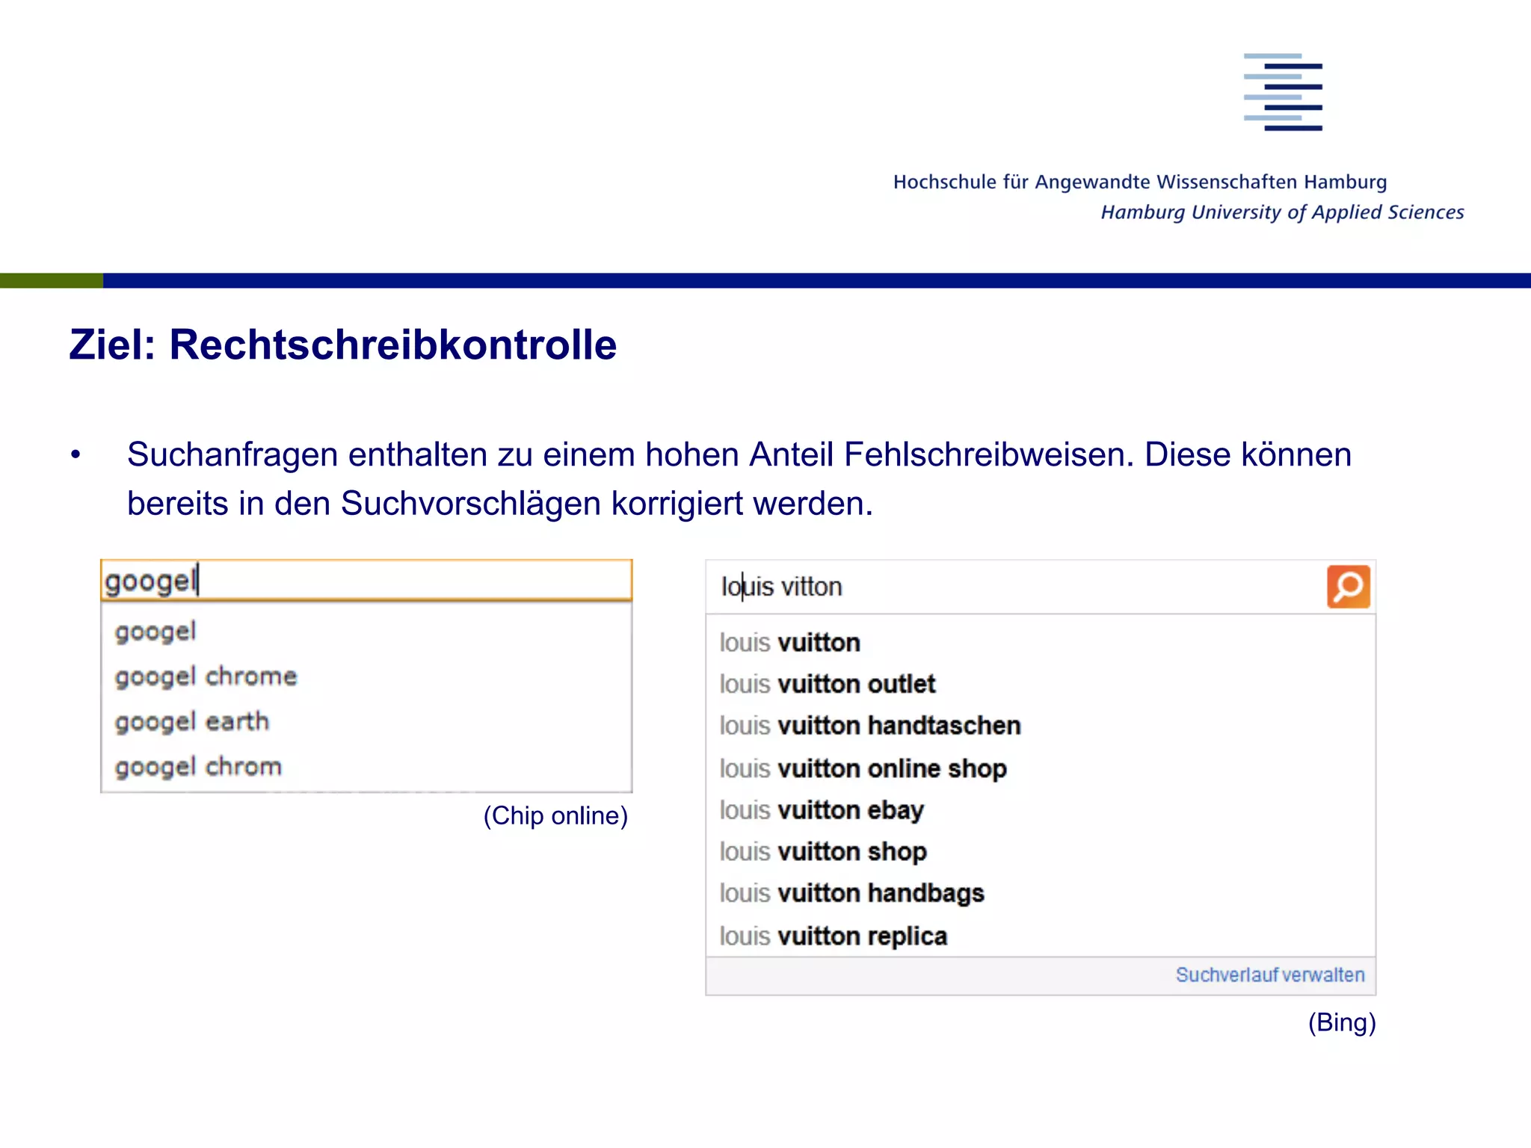
Task: Click 'Hamburg University of Applied Sciences' text
Action: (x=1282, y=212)
